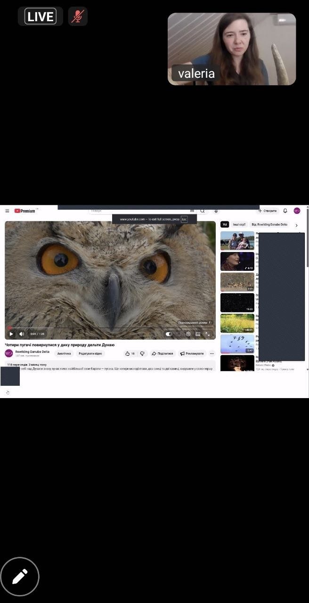309x603 pixels.
Task: Dislike the video with thumbs down
Action: (142, 353)
